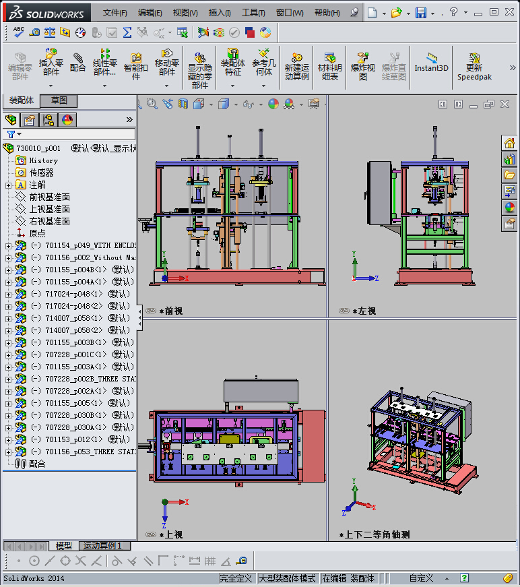Open the 文件(F) menu

tap(115, 13)
